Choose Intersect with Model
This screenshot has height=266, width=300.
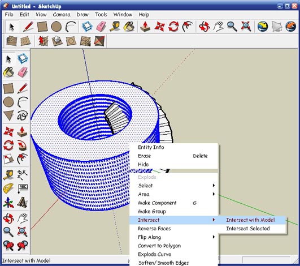(252, 220)
